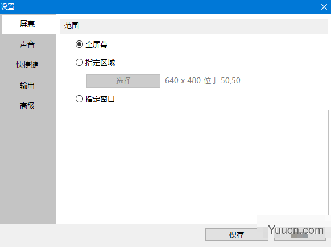Click the 保存 button

tap(237, 234)
